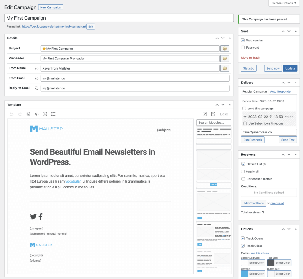Switch to the Auto Responder tab
Viewport: 303px width, 279px height.
[281, 91]
